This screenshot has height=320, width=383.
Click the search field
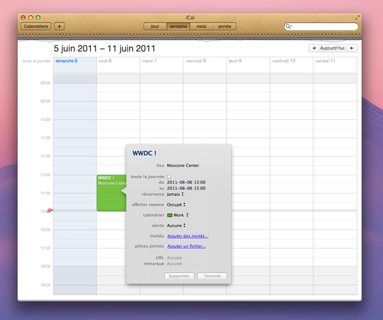point(321,26)
